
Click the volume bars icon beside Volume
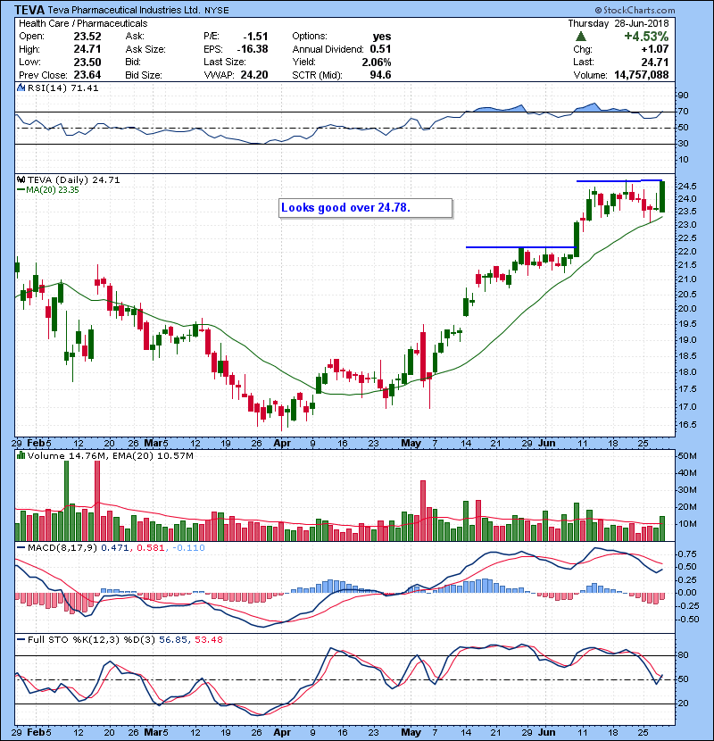point(21,456)
